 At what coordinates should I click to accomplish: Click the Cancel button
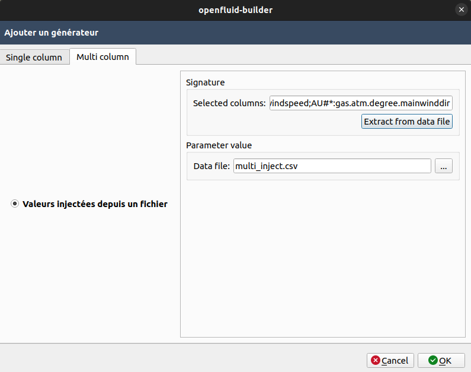click(390, 360)
